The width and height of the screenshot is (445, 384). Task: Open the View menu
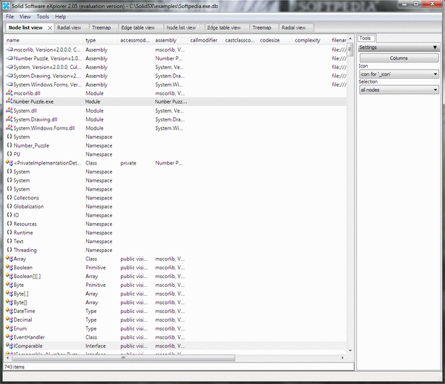tap(25, 17)
